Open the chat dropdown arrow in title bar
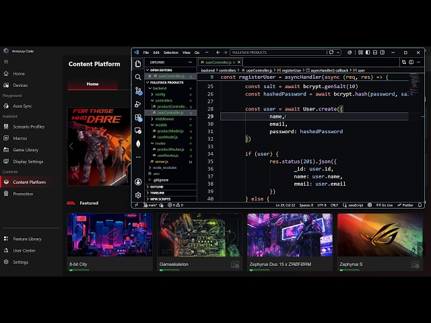This screenshot has height=323, width=431. point(338,52)
